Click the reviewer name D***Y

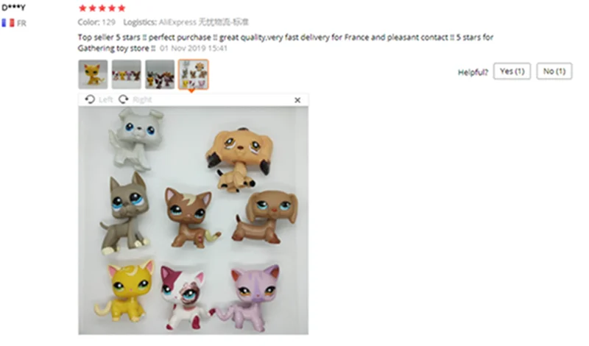13,7
